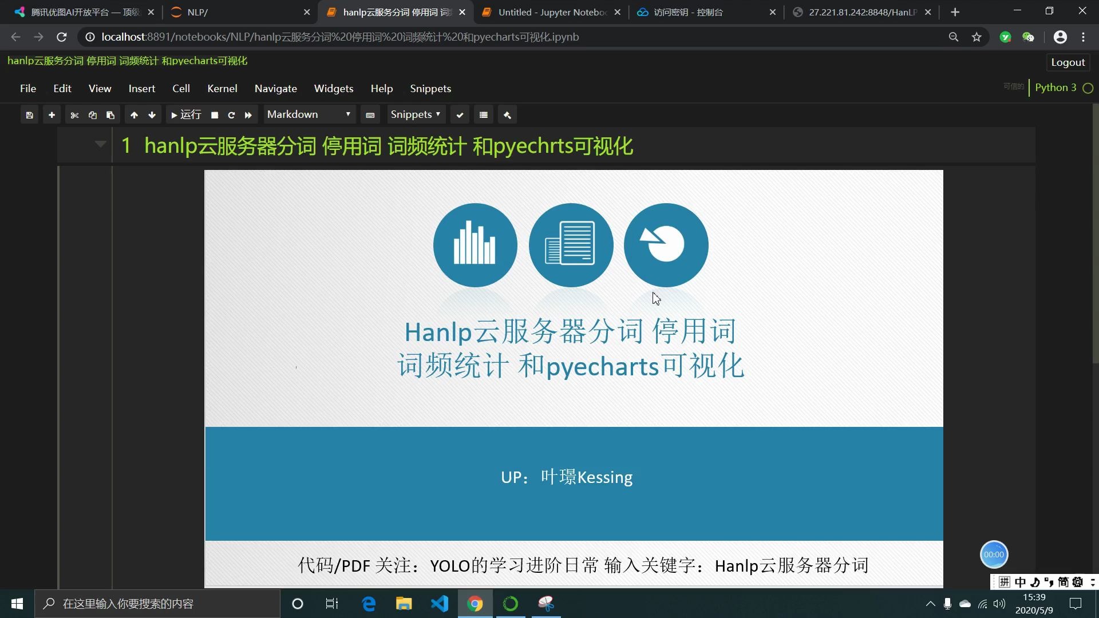Open Microsoft Edge from the taskbar
Image resolution: width=1099 pixels, height=618 pixels.
[369, 604]
